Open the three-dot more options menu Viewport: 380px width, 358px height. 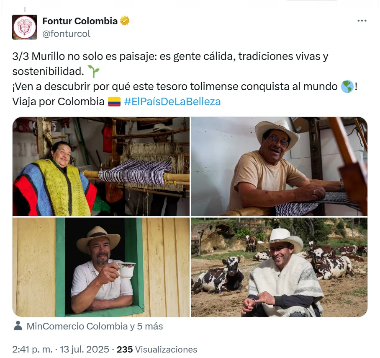[x=362, y=21]
